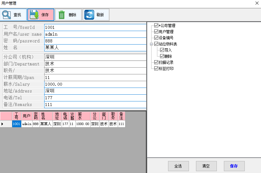Click the bottom-right 保存 button
Screen dimensions: 261x173
[234, 166]
